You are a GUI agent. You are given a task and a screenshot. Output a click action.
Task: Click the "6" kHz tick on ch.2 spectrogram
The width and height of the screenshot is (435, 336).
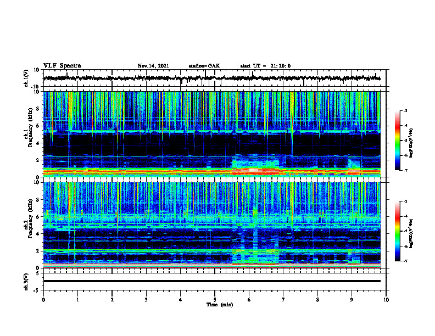point(38,217)
